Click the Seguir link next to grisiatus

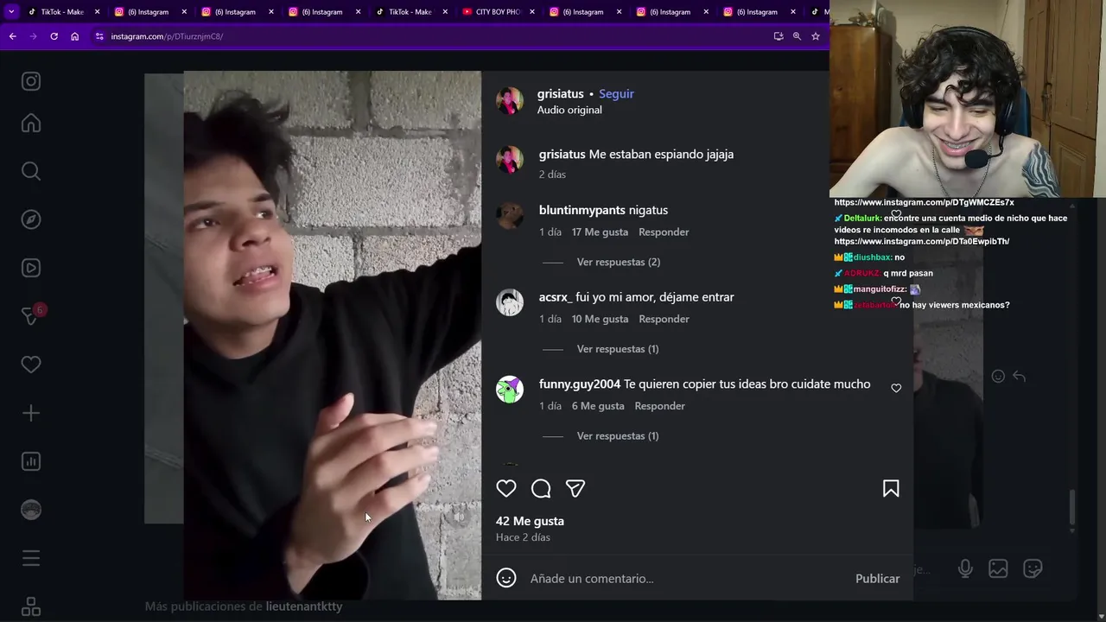(x=616, y=93)
